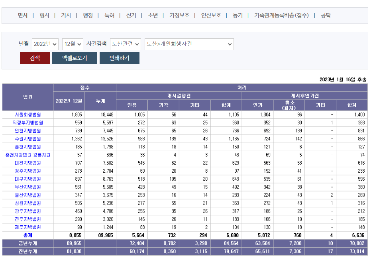Select the 등기 tab

(238, 16)
